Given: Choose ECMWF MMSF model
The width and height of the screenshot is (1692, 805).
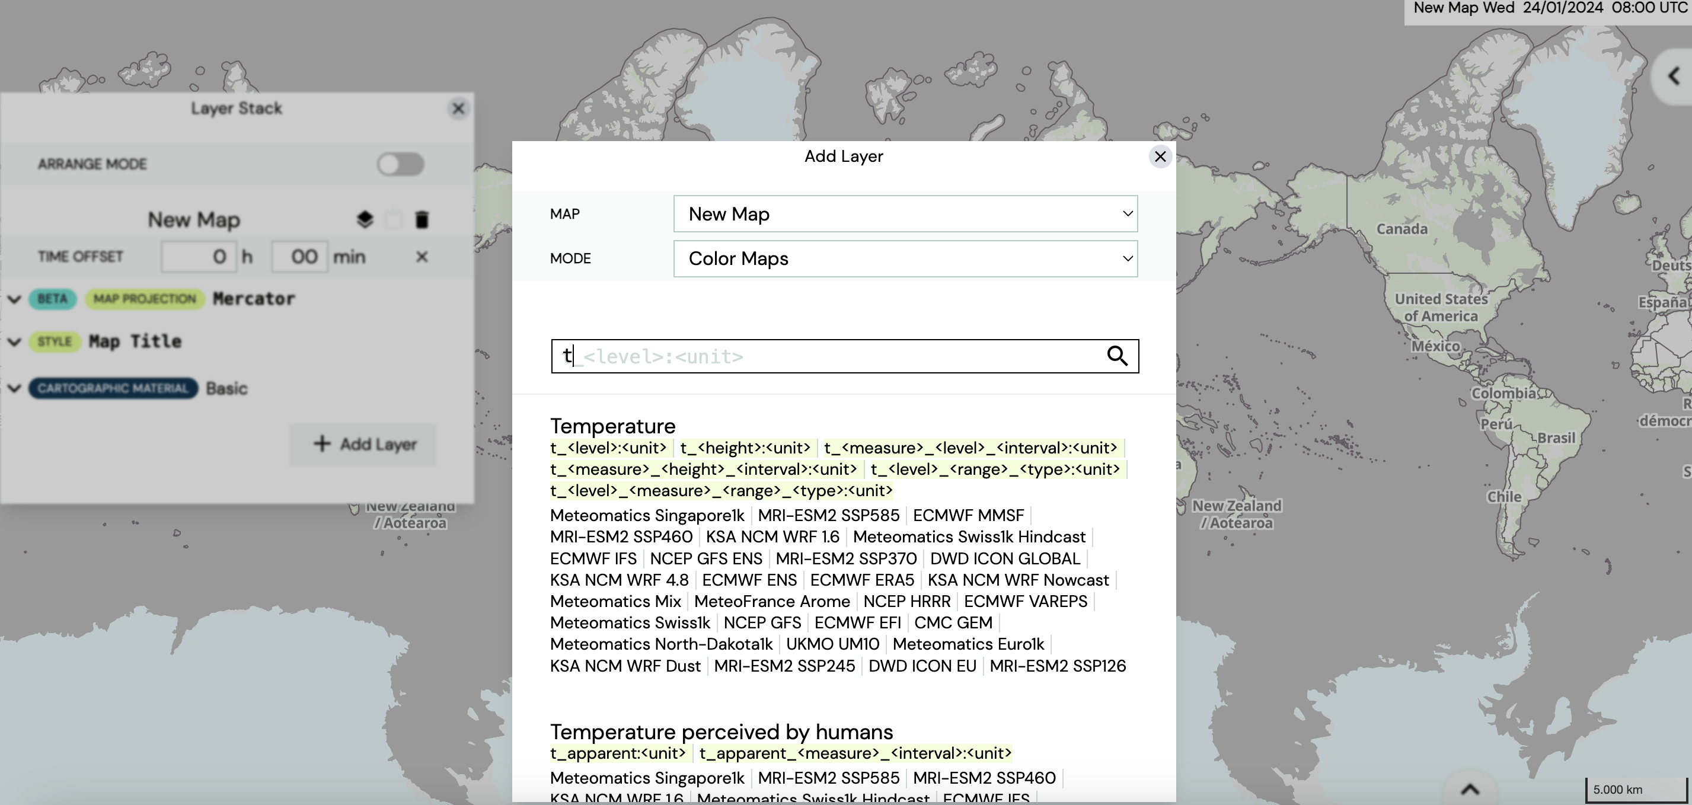Looking at the screenshot, I should [x=968, y=516].
